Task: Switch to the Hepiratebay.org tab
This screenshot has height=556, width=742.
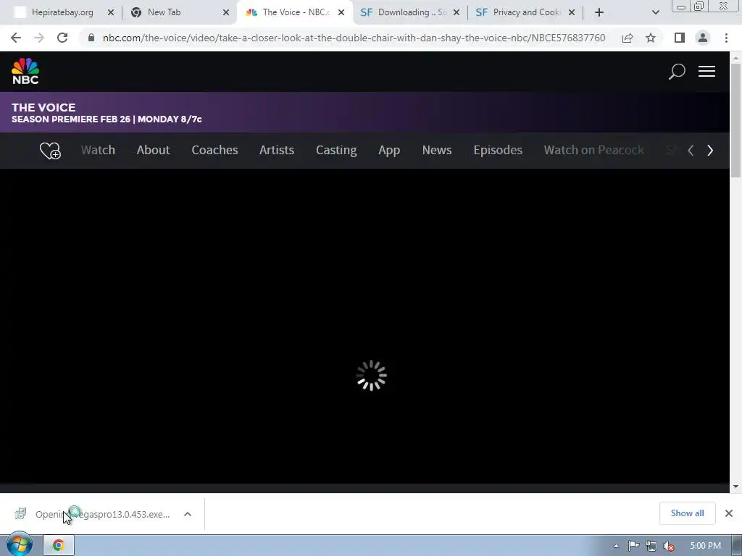Action: click(62, 12)
